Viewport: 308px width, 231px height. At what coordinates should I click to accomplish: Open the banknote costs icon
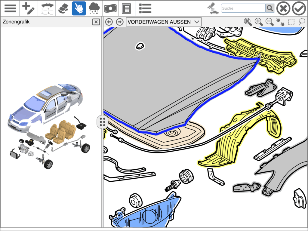(111, 8)
